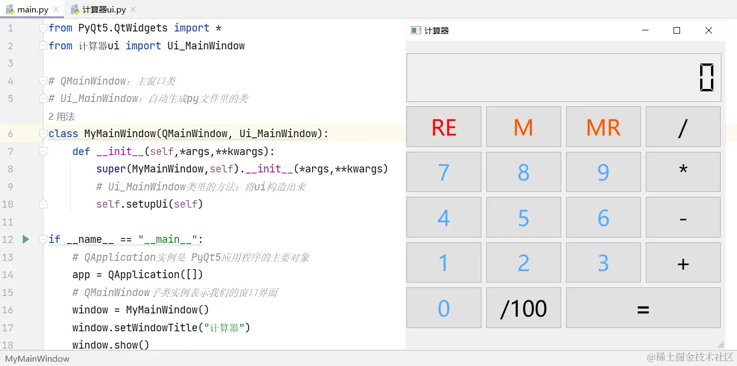The image size is (737, 366).
Task: Click 'self.setupUi(self)' on line 10
Action: (x=149, y=204)
